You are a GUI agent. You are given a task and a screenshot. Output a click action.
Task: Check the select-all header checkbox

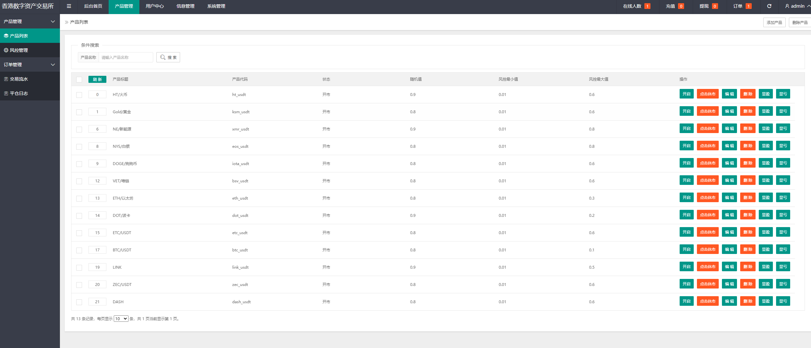[79, 79]
